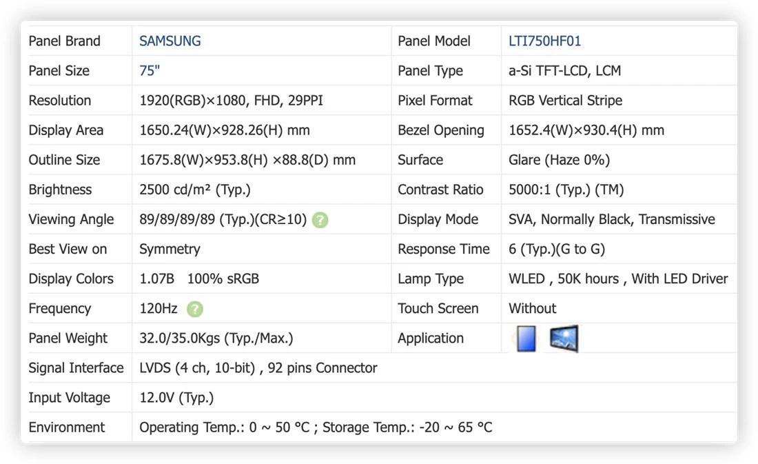This screenshot has width=758, height=464.
Task: Select the Input Voltage 12.0V value
Action: [176, 398]
